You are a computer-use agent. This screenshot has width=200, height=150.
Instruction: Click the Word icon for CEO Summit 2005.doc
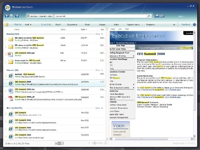pos(11,91)
